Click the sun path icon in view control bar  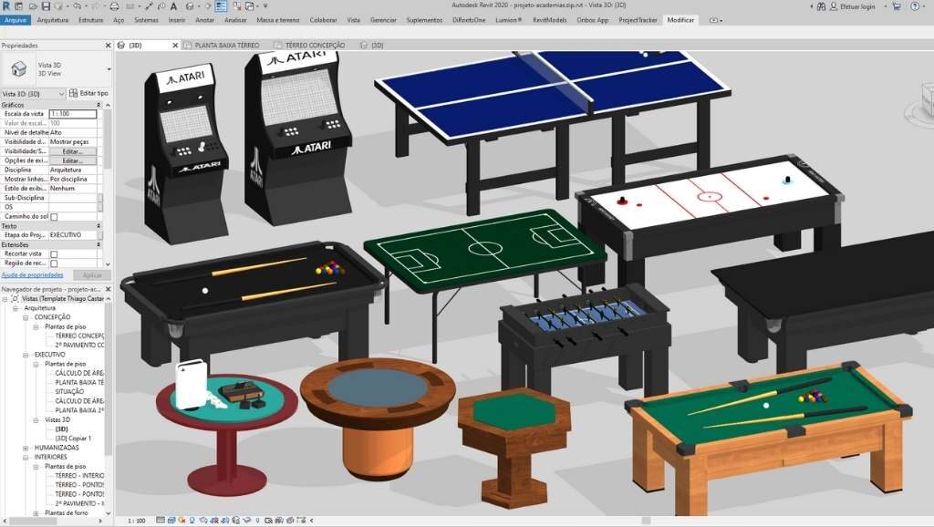[181, 521]
